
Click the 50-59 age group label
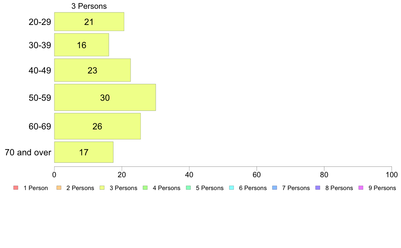tap(40, 98)
